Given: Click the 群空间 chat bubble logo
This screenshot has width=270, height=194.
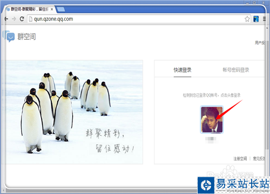Looking at the screenshot, I should pos(9,37).
